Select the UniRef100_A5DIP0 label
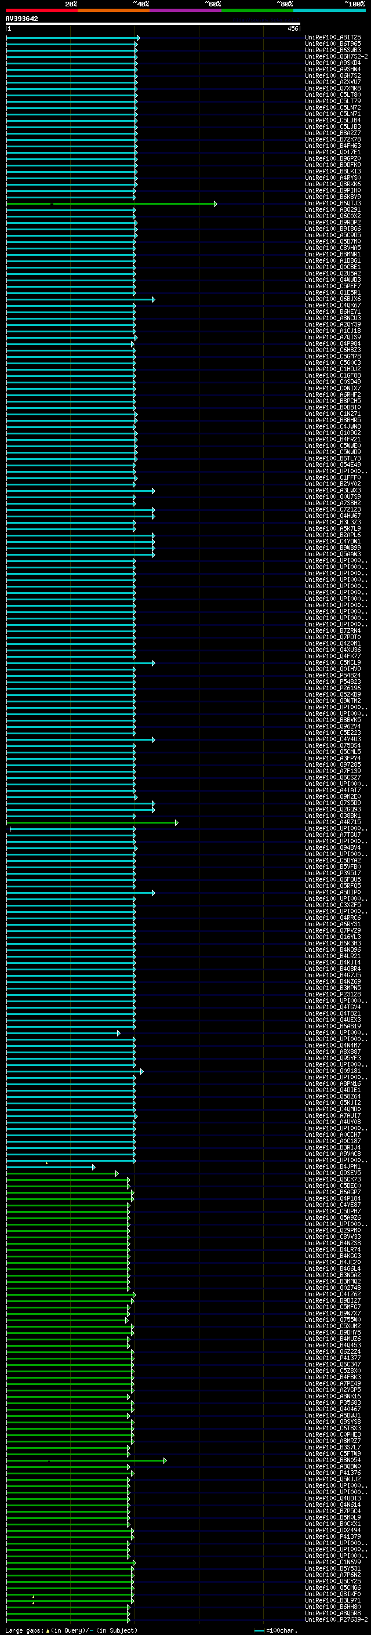The width and height of the screenshot is (371, 1635). 333,893
